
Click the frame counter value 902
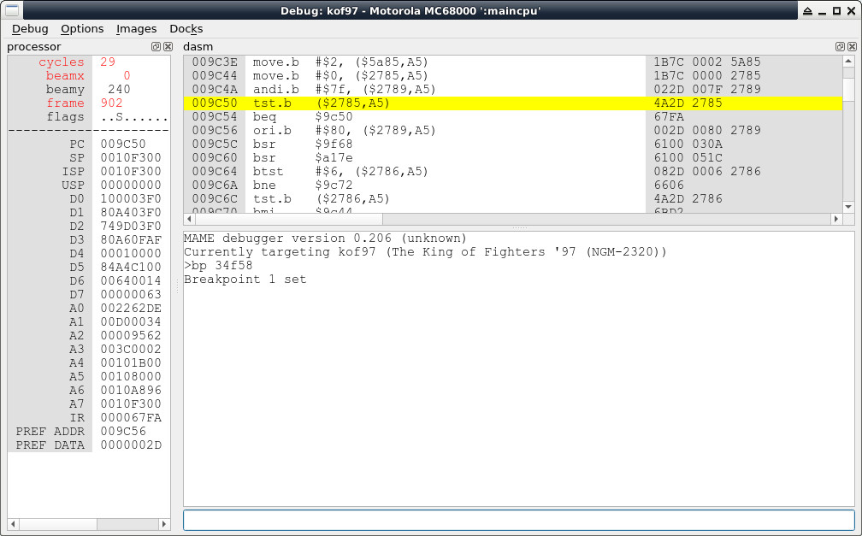point(111,103)
